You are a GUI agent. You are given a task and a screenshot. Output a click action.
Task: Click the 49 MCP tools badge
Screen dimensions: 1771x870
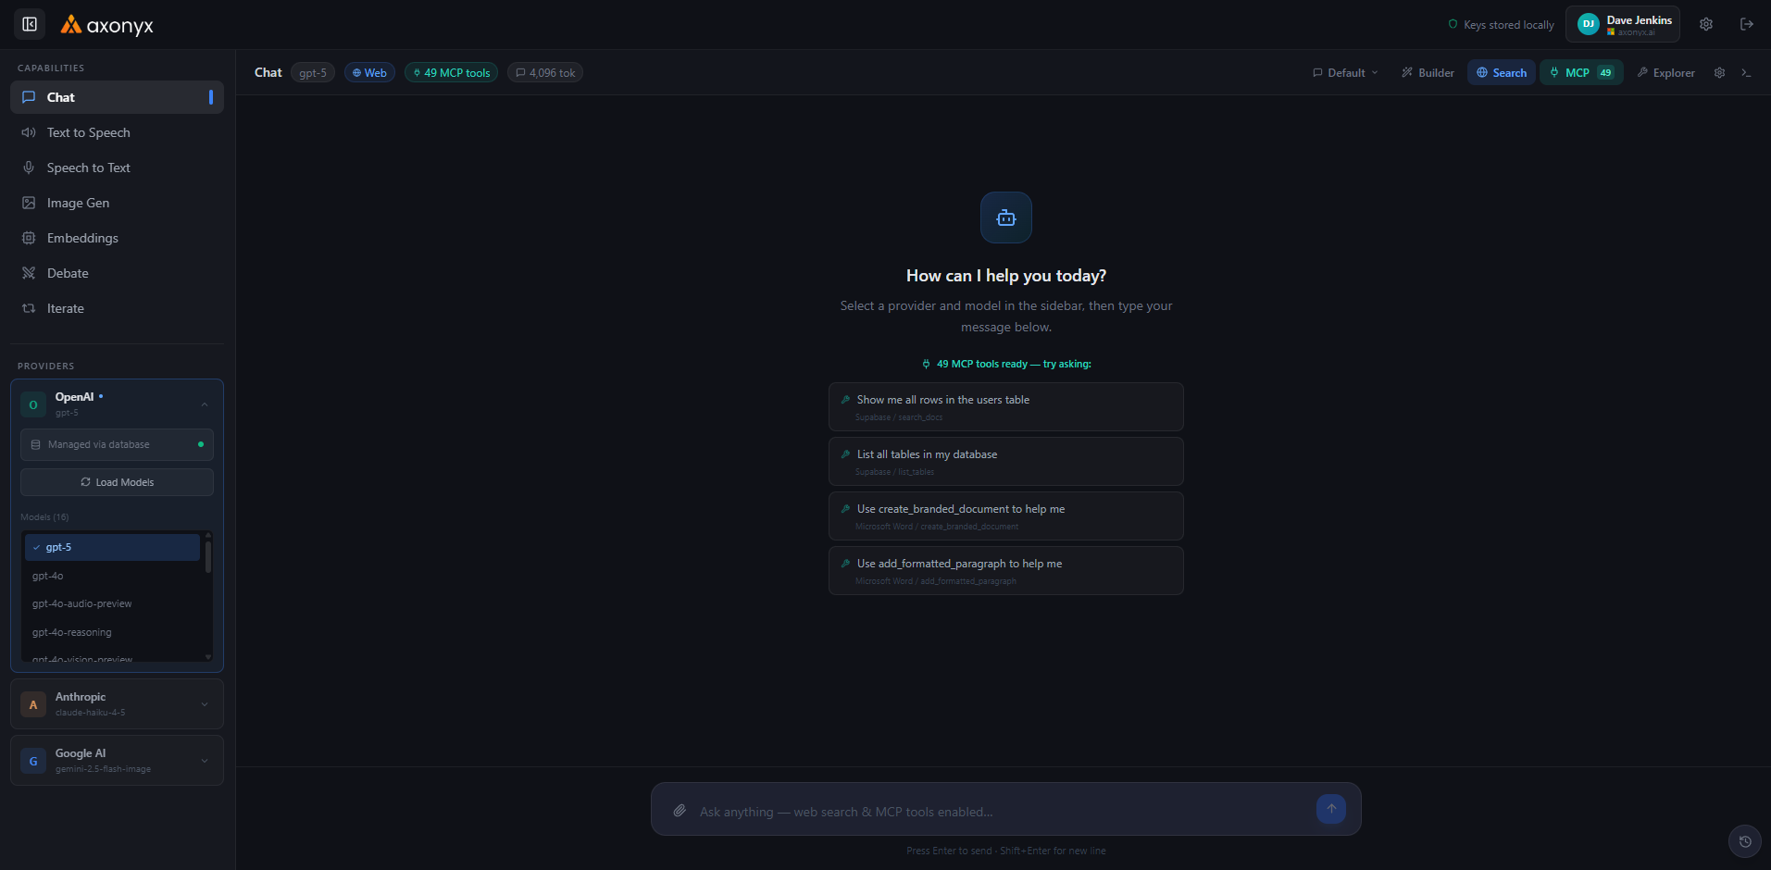[451, 73]
